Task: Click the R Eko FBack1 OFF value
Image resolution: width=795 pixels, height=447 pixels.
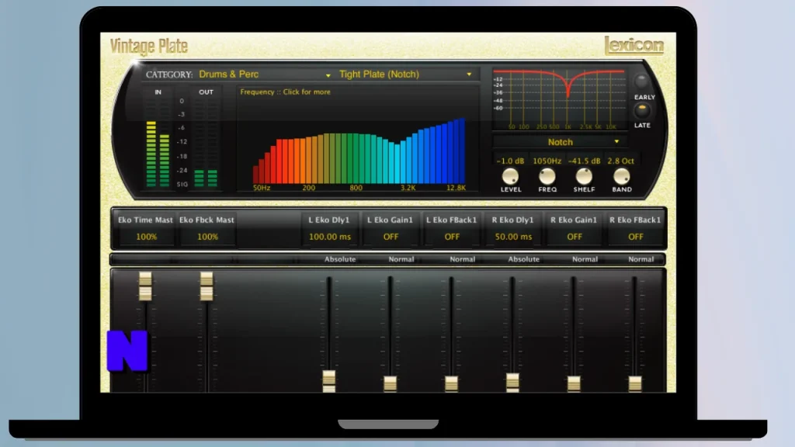Action: click(636, 237)
